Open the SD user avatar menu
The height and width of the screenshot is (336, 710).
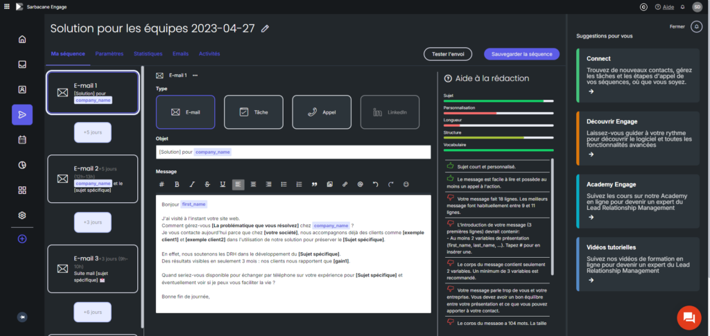tap(697, 7)
